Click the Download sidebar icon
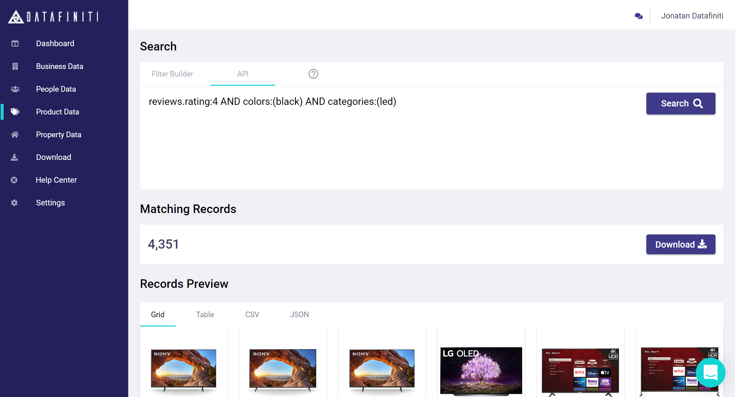 pos(15,157)
